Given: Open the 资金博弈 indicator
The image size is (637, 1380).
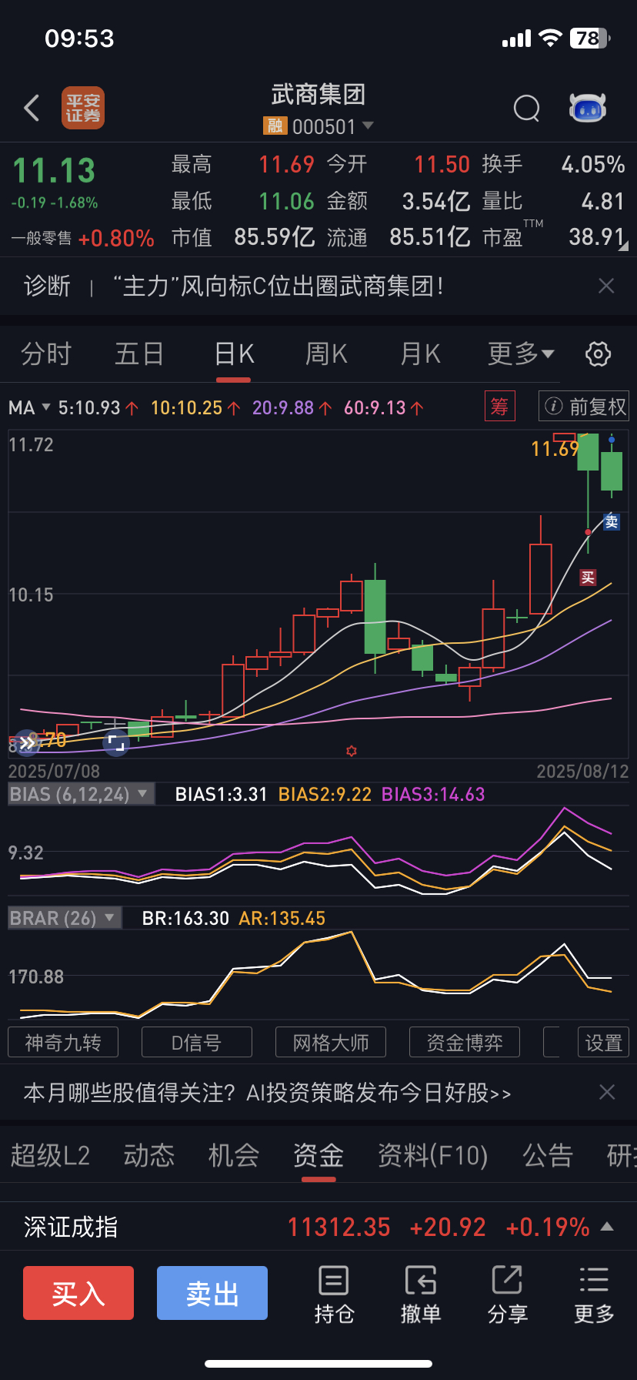Looking at the screenshot, I should [465, 1043].
